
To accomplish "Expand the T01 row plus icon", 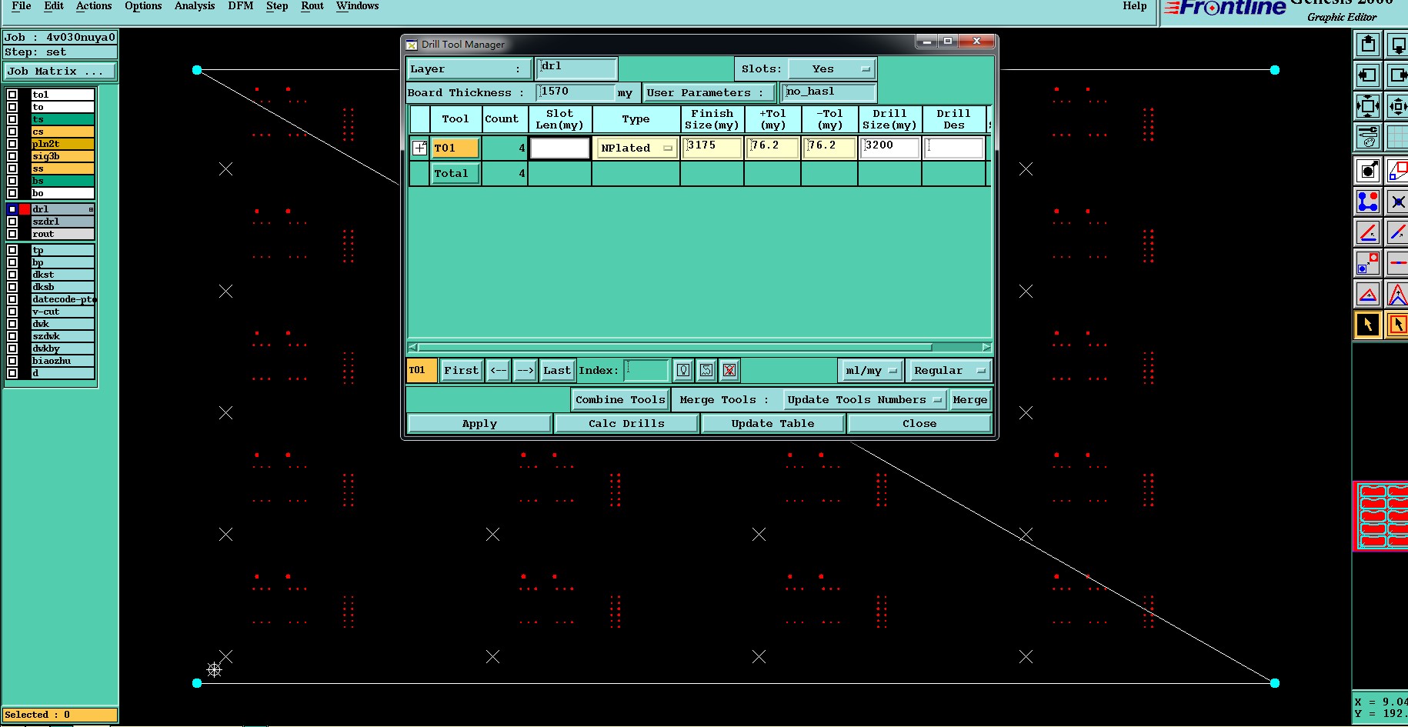I will 419,148.
